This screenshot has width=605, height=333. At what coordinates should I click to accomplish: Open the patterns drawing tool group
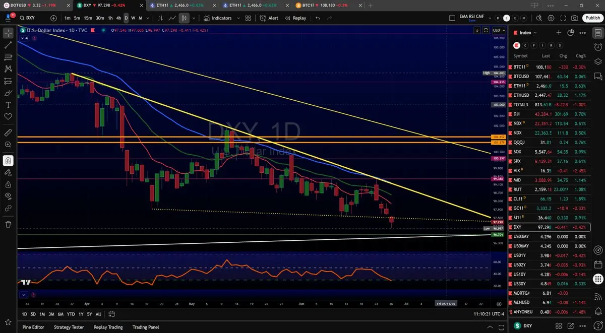[x=8, y=69]
